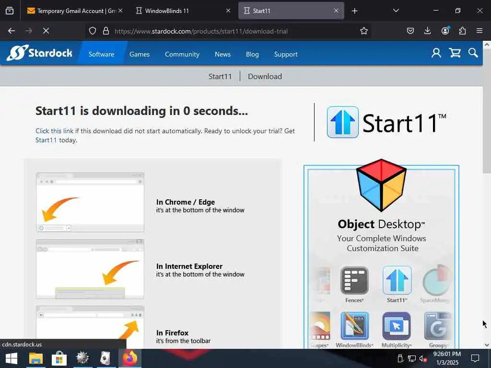Bookmark this page with star icon
This screenshot has height=368, width=491.
point(363,31)
